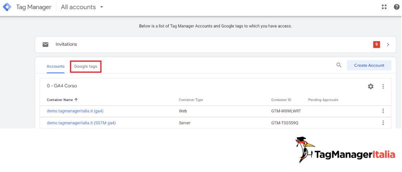This screenshot has width=402, height=172.
Task: Open overflow menu for GTM-TSS5S9Q row
Action: (383, 123)
